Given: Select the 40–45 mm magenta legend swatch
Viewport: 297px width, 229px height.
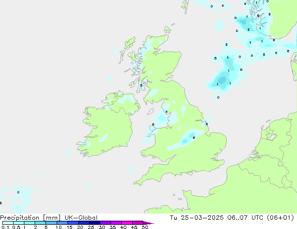Looking at the screenshot, I should (x=127, y=223).
